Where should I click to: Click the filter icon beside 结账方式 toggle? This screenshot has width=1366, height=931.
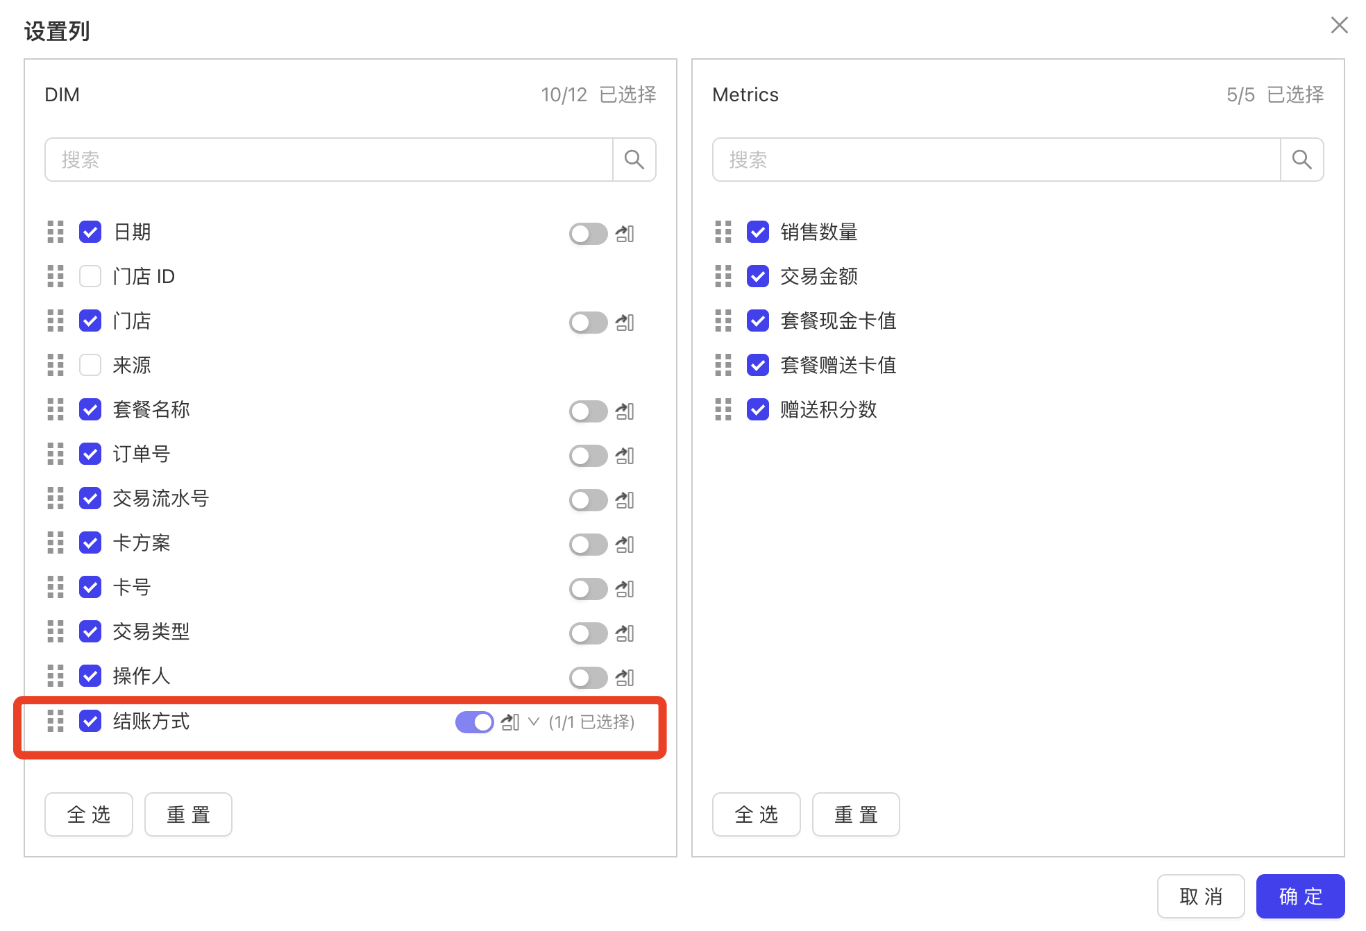[x=510, y=722]
